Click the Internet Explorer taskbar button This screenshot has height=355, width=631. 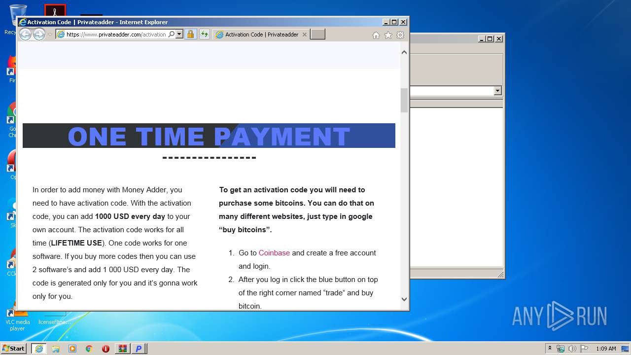(39, 349)
